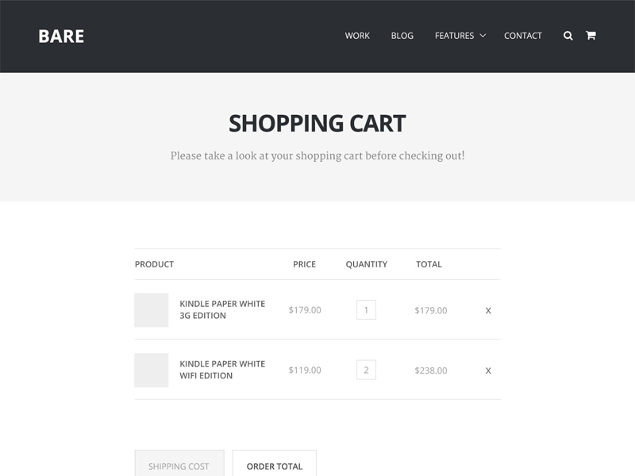Viewport: 635px width, 476px height.
Task: Open Kindle WiFi Edition product details
Action: (x=222, y=368)
